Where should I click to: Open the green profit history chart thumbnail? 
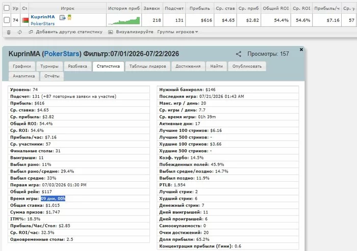[x=124, y=20]
